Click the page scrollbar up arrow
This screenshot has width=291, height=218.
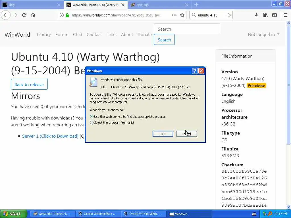click(x=288, y=23)
